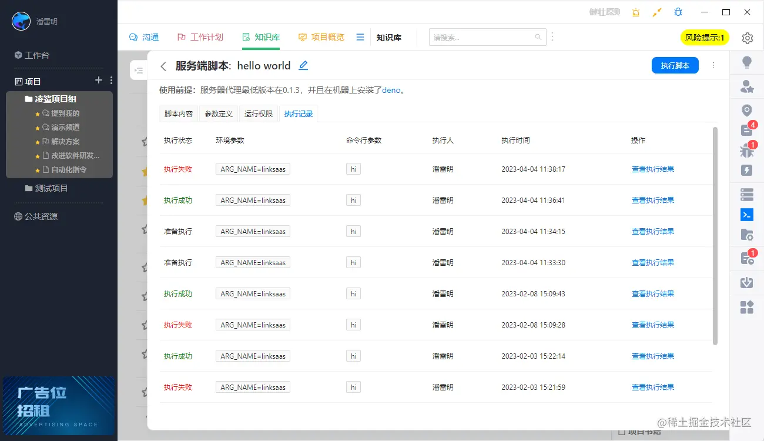Open the document icon with badge 4
This screenshot has height=441, width=764.
tap(747, 131)
